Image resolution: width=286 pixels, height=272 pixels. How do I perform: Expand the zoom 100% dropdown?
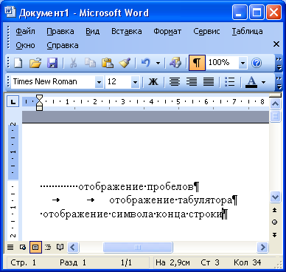[243, 63]
